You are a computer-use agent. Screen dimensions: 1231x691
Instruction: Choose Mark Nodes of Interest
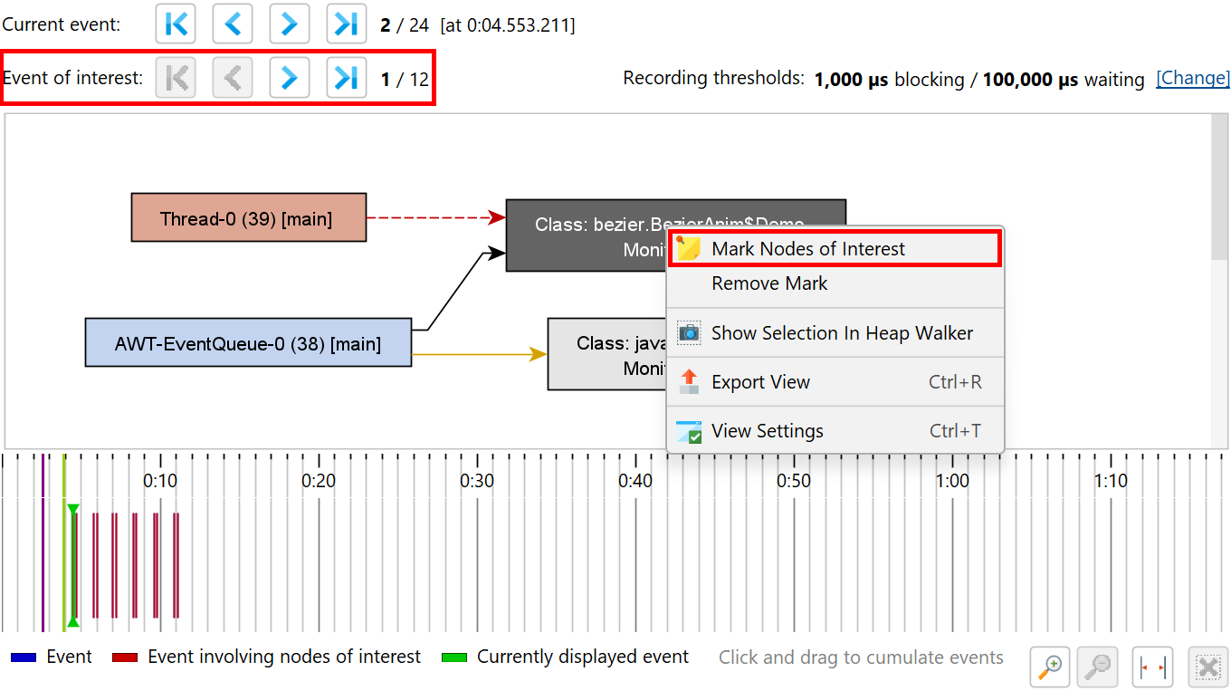pos(835,248)
